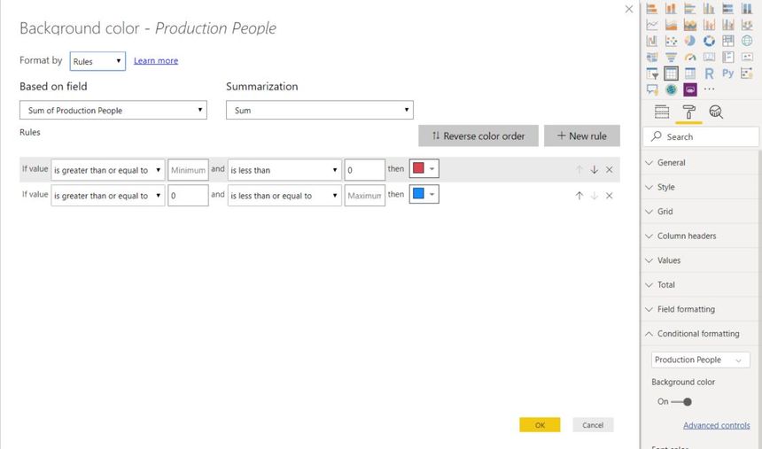Confirm with the OK button
This screenshot has height=449, width=762.
coord(540,425)
